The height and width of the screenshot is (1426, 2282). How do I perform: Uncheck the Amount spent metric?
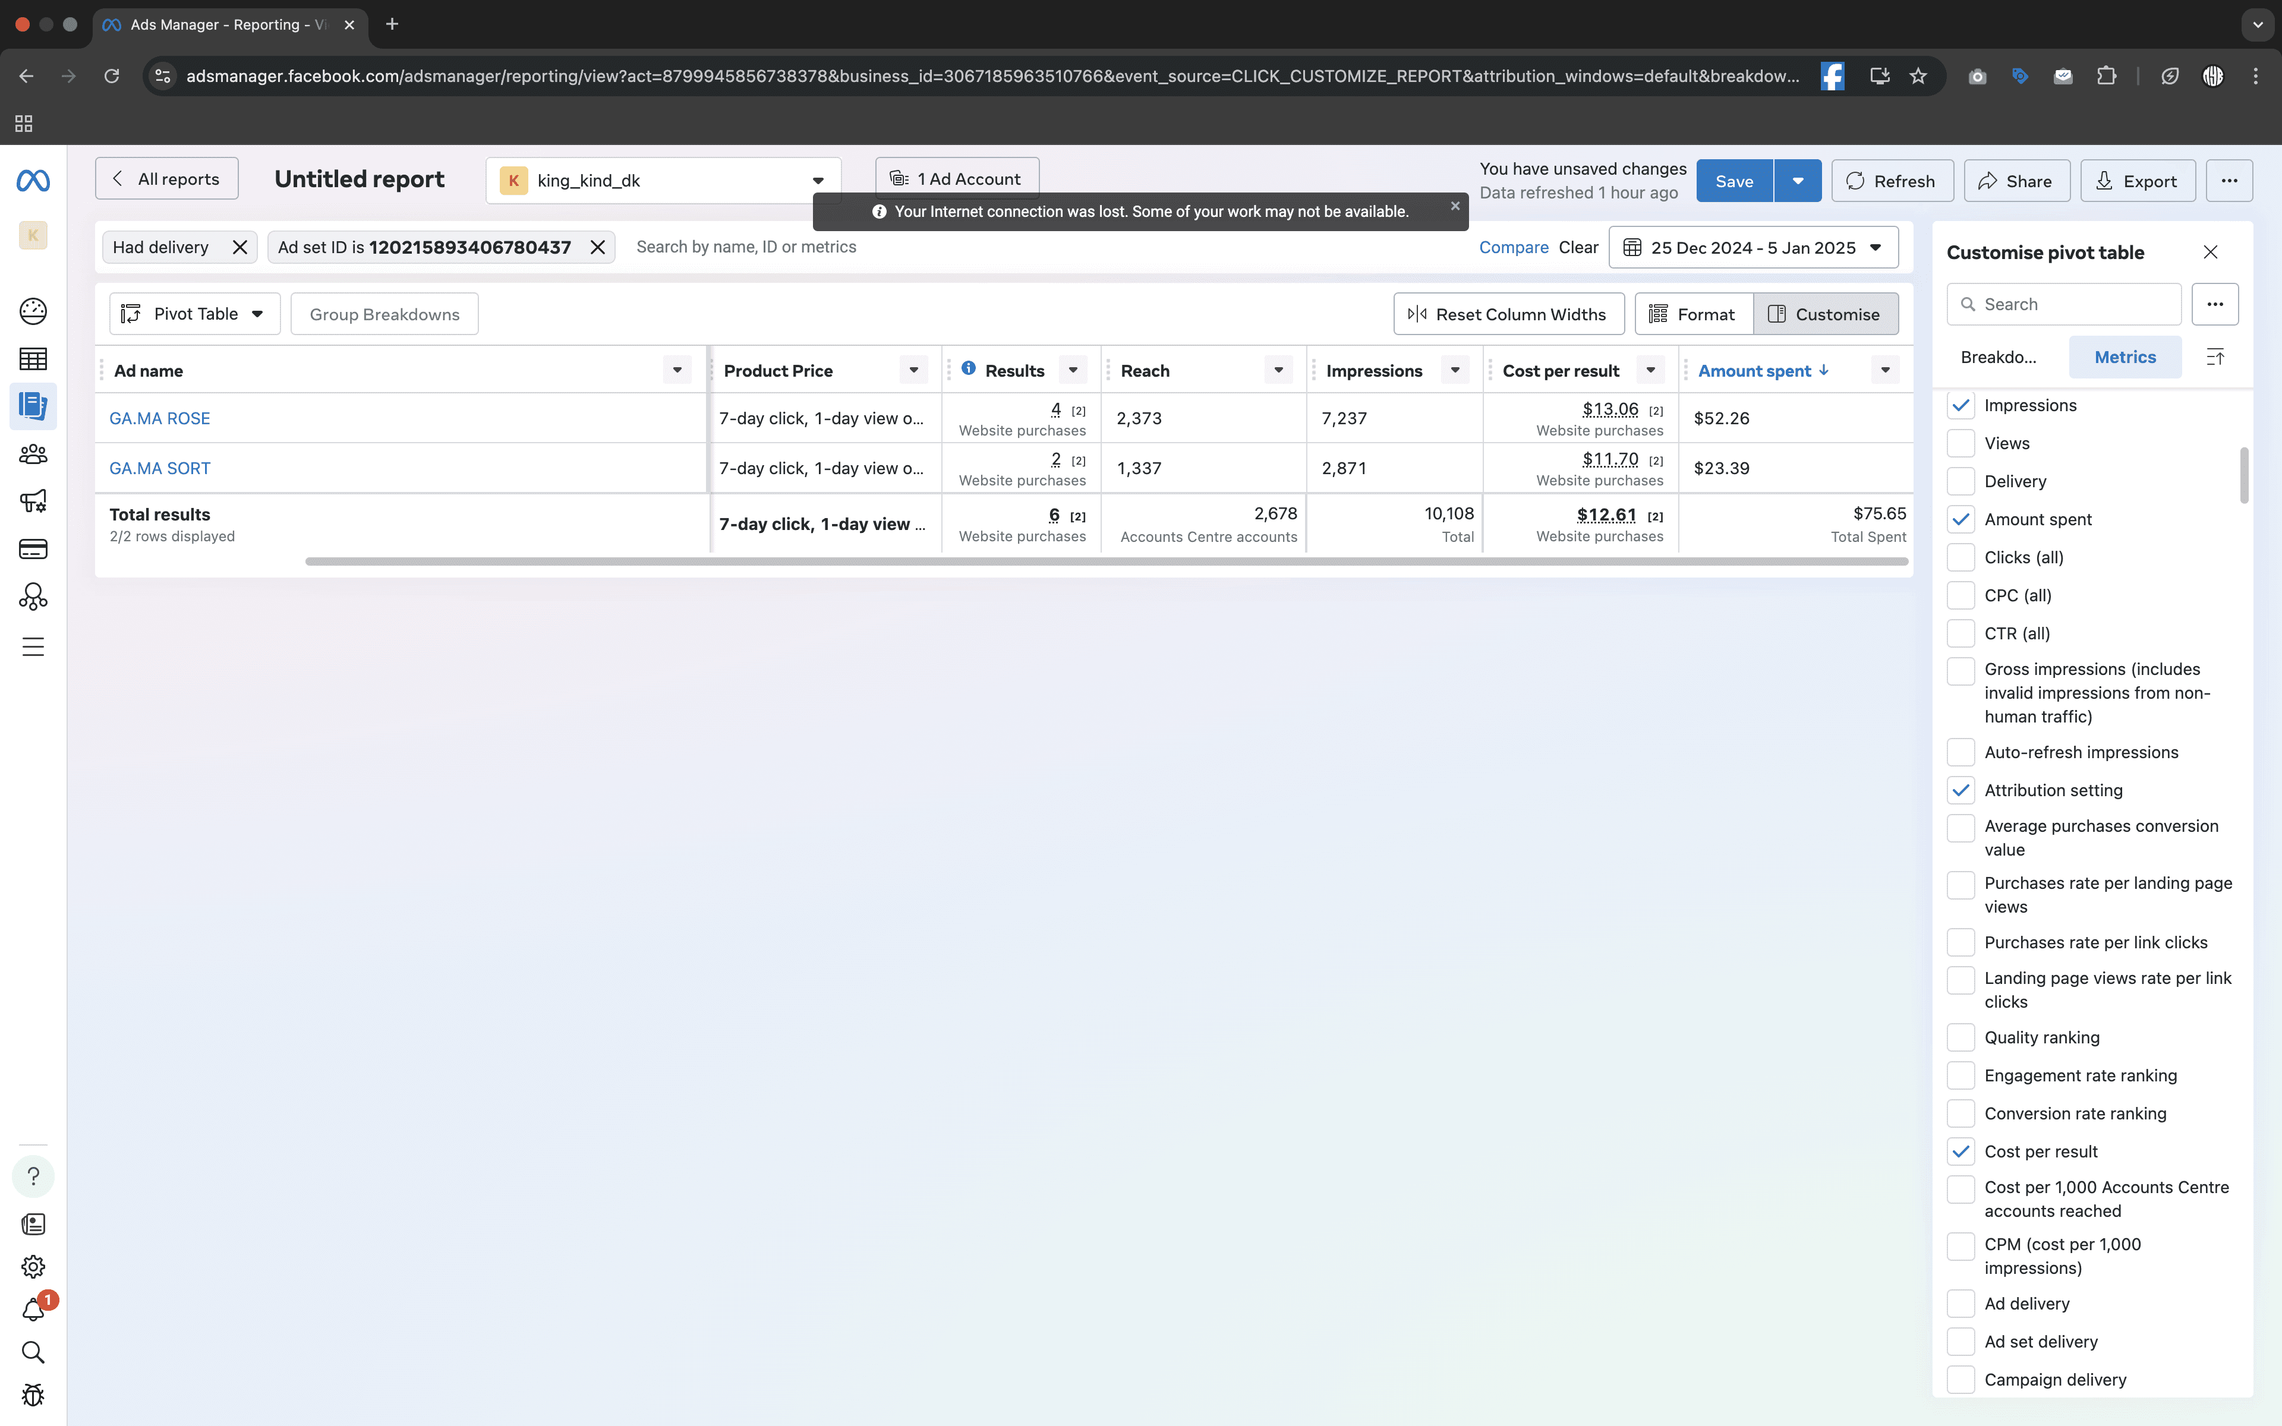pos(1960,520)
